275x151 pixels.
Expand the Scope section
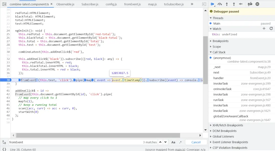coord(217,46)
